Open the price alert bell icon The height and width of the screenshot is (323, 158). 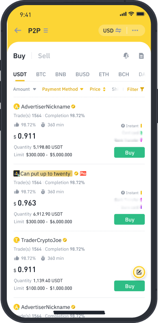[x=126, y=56]
